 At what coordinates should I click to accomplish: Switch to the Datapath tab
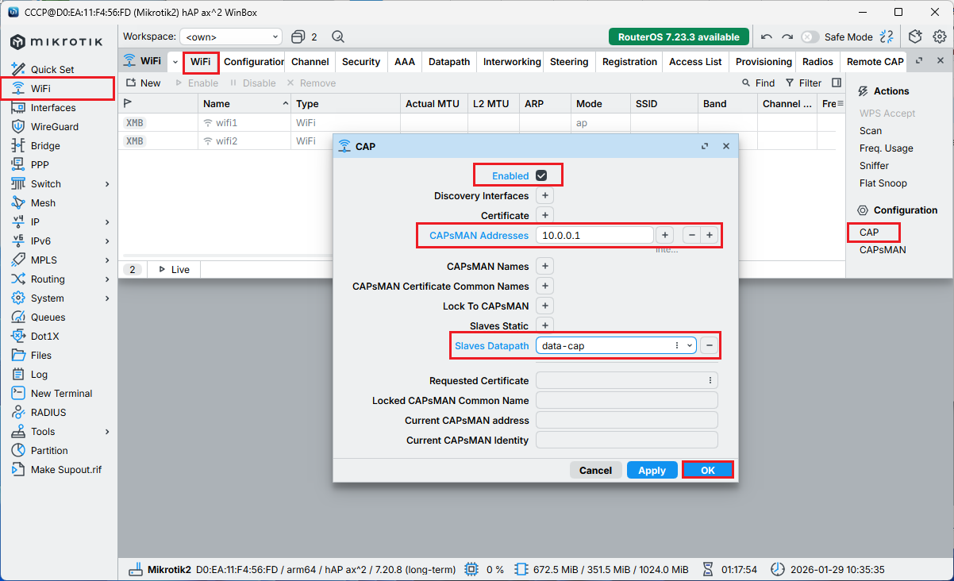pos(449,61)
